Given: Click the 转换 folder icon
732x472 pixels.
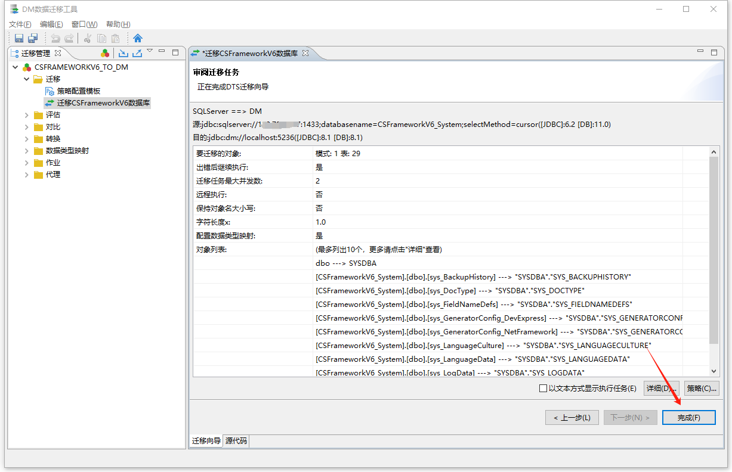Looking at the screenshot, I should (38, 139).
